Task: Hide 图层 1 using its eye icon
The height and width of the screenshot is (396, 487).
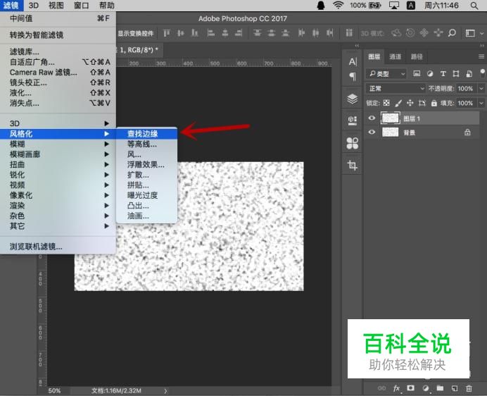Action: click(372, 118)
